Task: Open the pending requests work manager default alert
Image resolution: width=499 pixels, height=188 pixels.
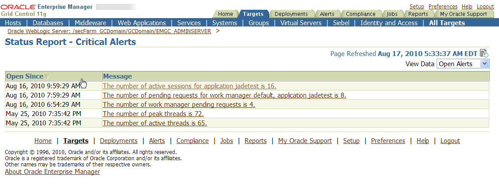Action: click(x=224, y=95)
